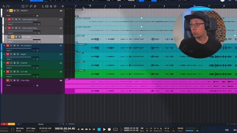Open automation for violao argent linha track
The image size is (237, 133).
[x=61, y=28]
